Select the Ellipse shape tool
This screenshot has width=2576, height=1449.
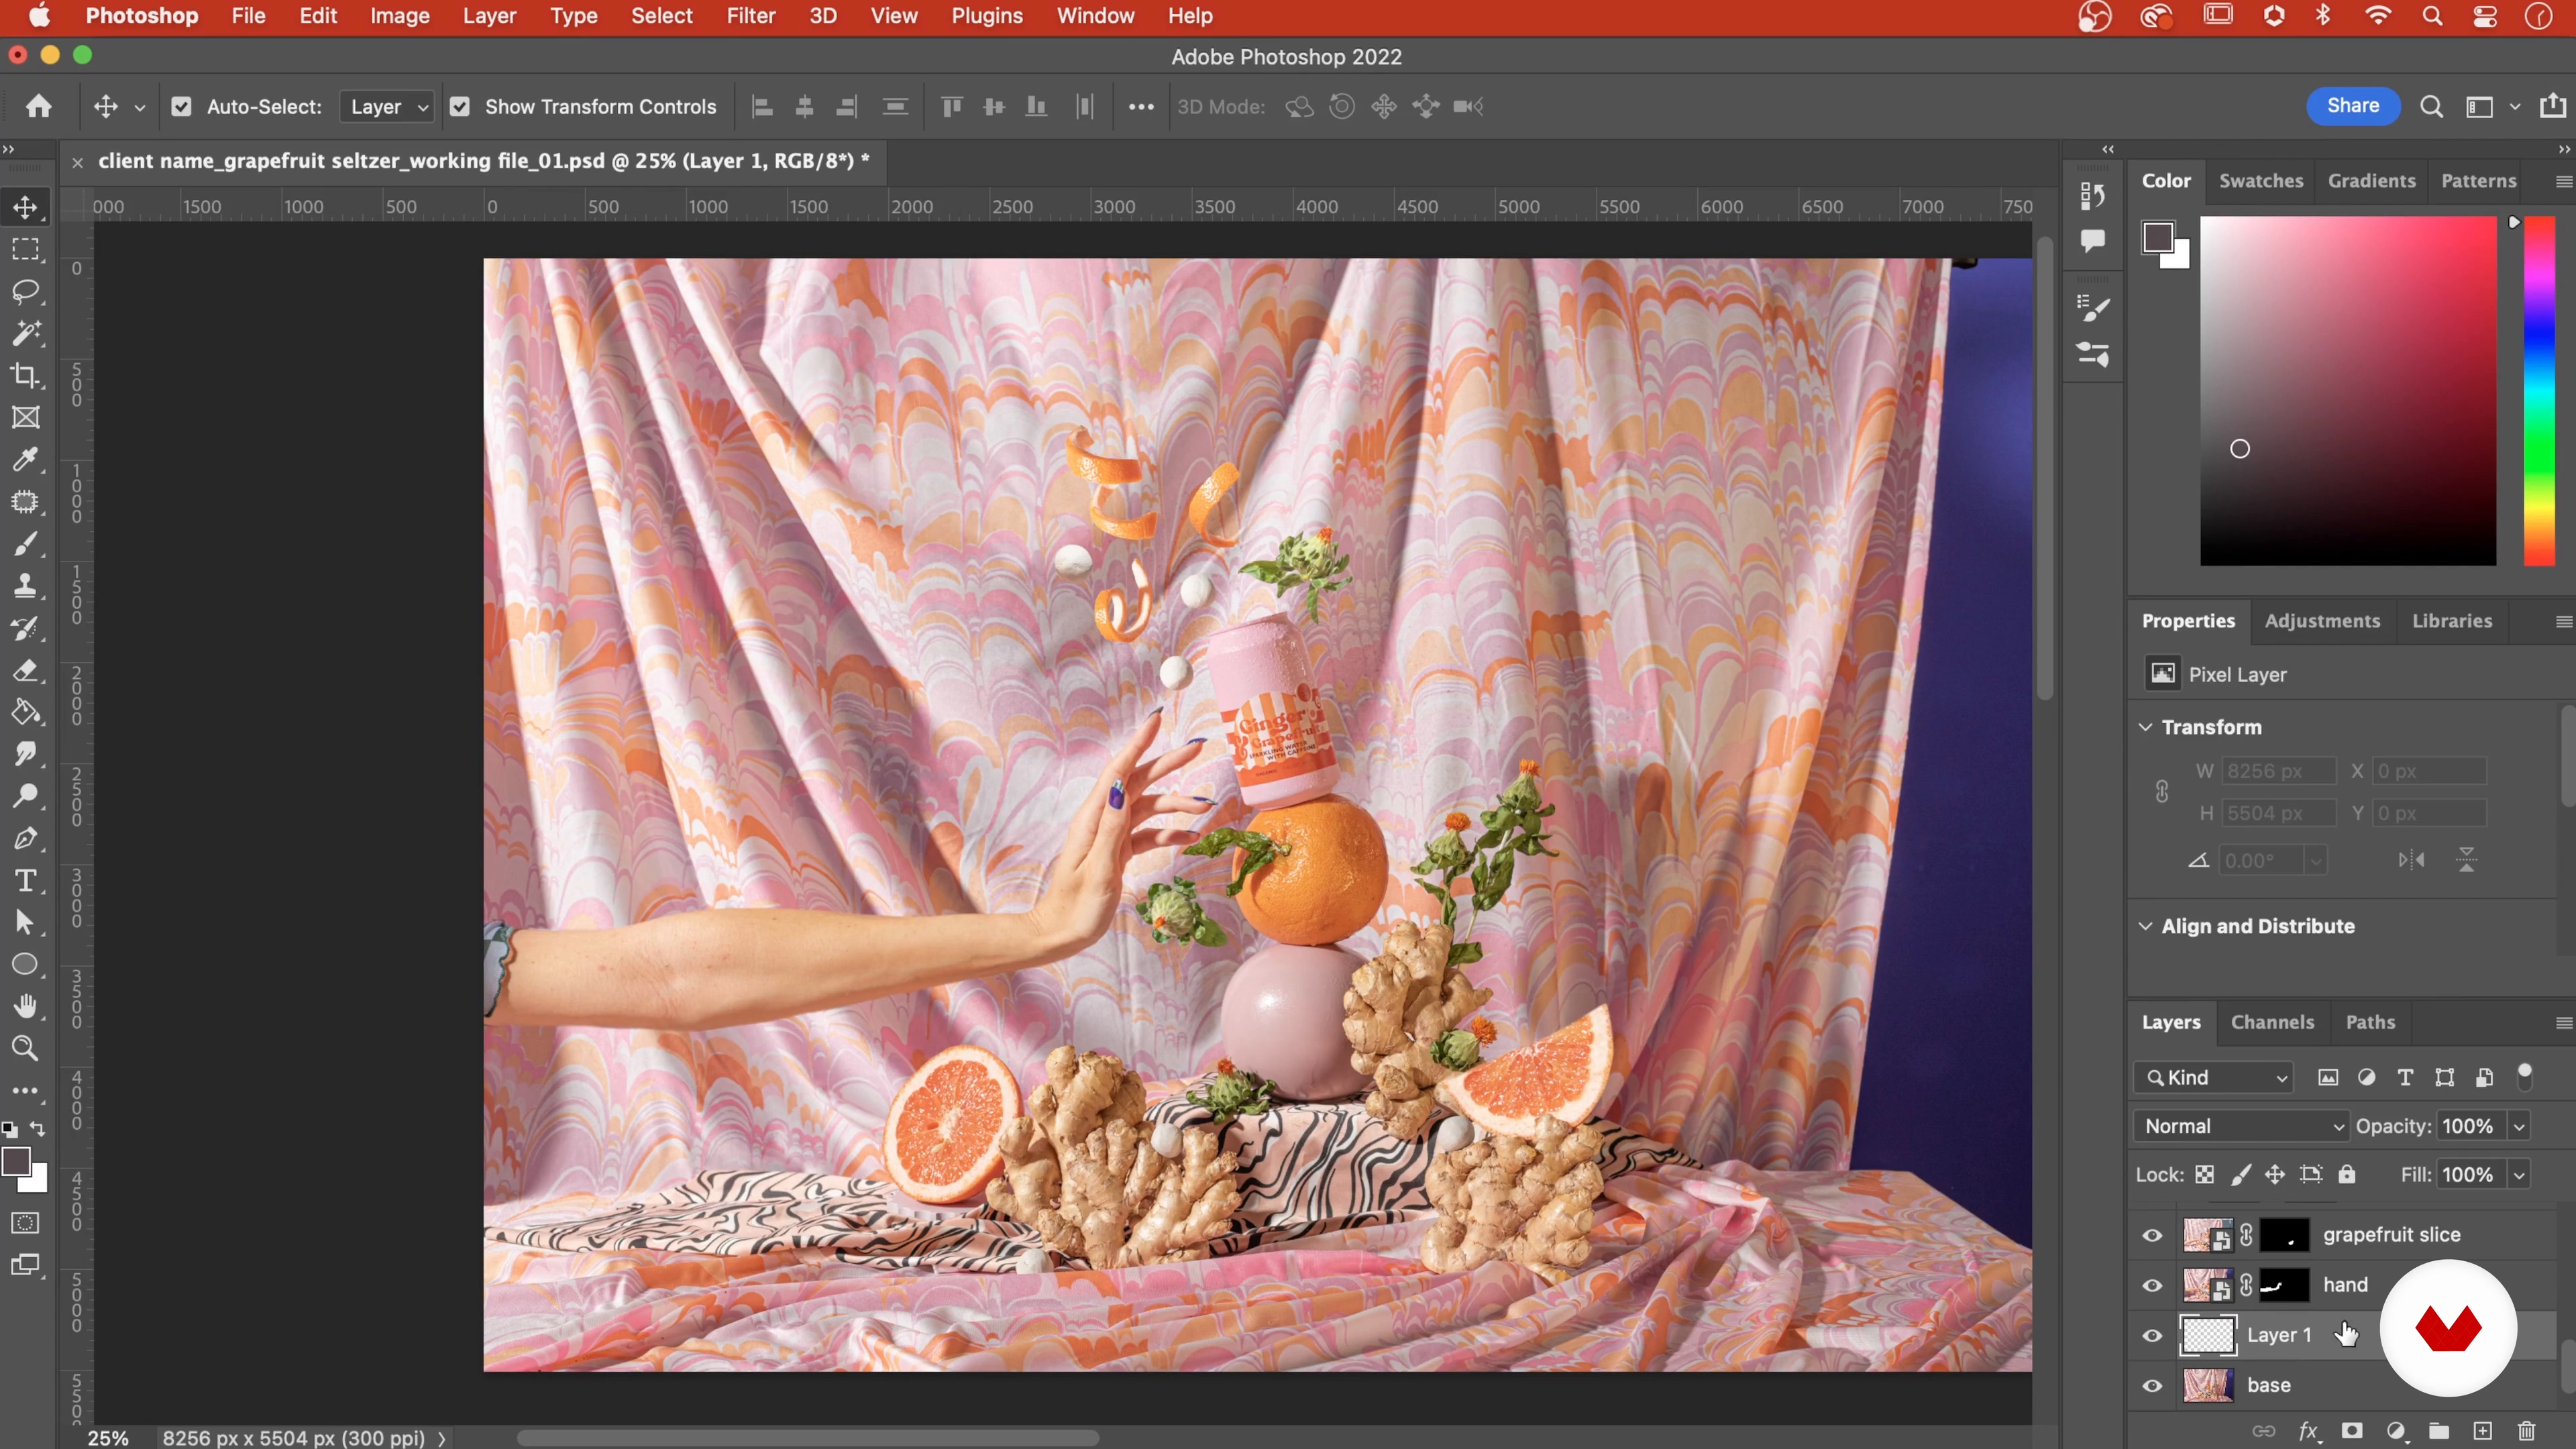pos(26,964)
